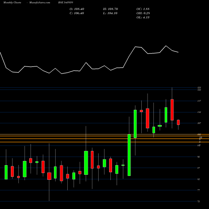Click the price axis label '92'
The width and height of the screenshot is (209, 209).
click(199, 157)
